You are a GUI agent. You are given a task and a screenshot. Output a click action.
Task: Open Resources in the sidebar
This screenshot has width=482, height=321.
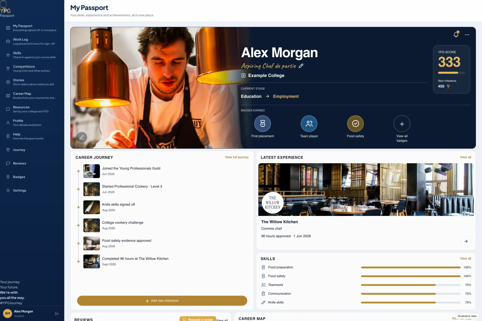point(32,109)
